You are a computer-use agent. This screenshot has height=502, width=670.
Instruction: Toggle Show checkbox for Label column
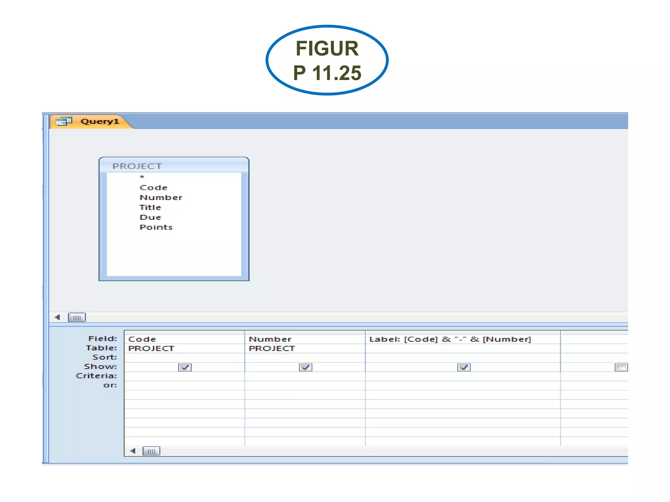pyautogui.click(x=464, y=367)
